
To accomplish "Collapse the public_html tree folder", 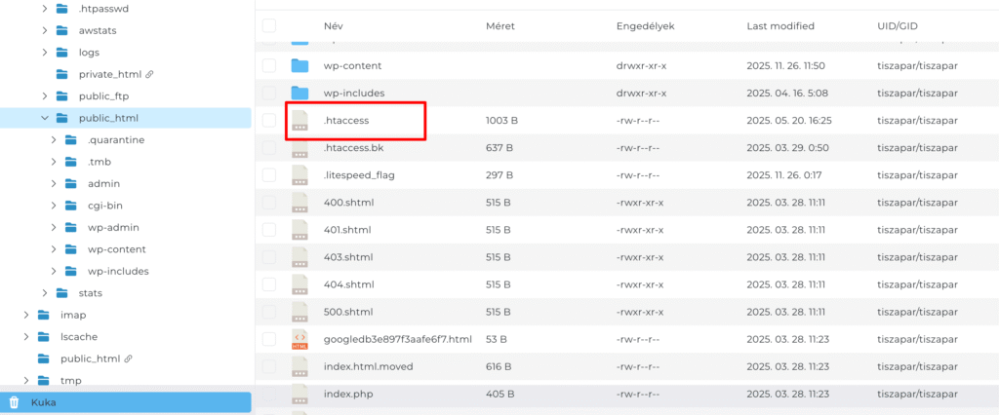I will pyautogui.click(x=45, y=118).
